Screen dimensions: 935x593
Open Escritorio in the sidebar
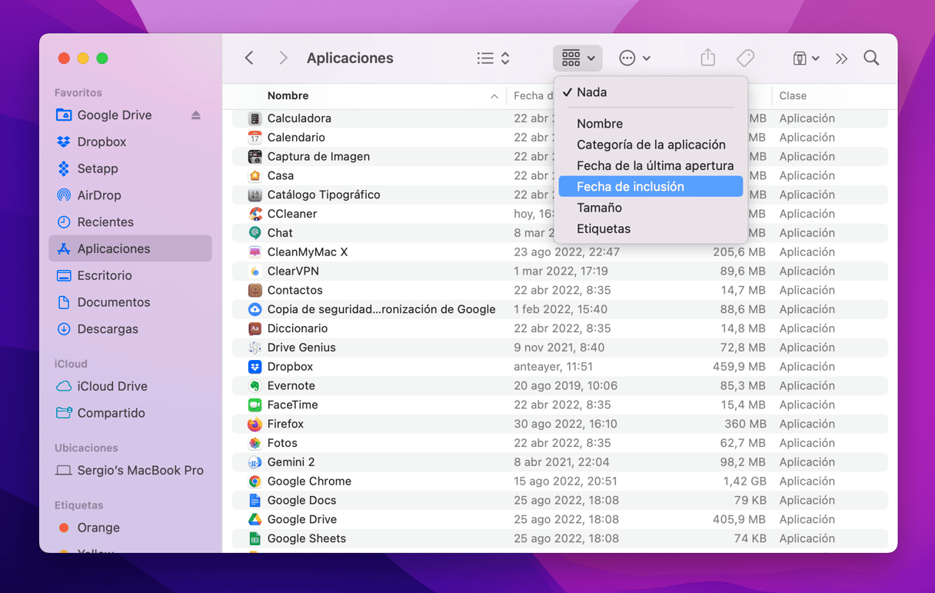click(x=105, y=275)
